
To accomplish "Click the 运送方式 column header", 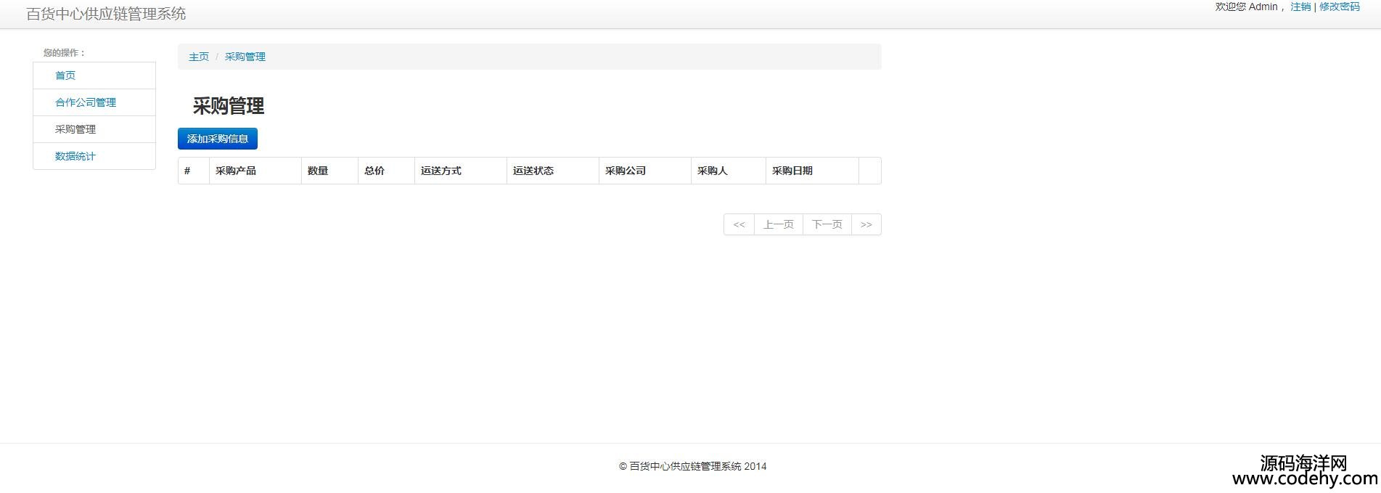I will pos(441,171).
